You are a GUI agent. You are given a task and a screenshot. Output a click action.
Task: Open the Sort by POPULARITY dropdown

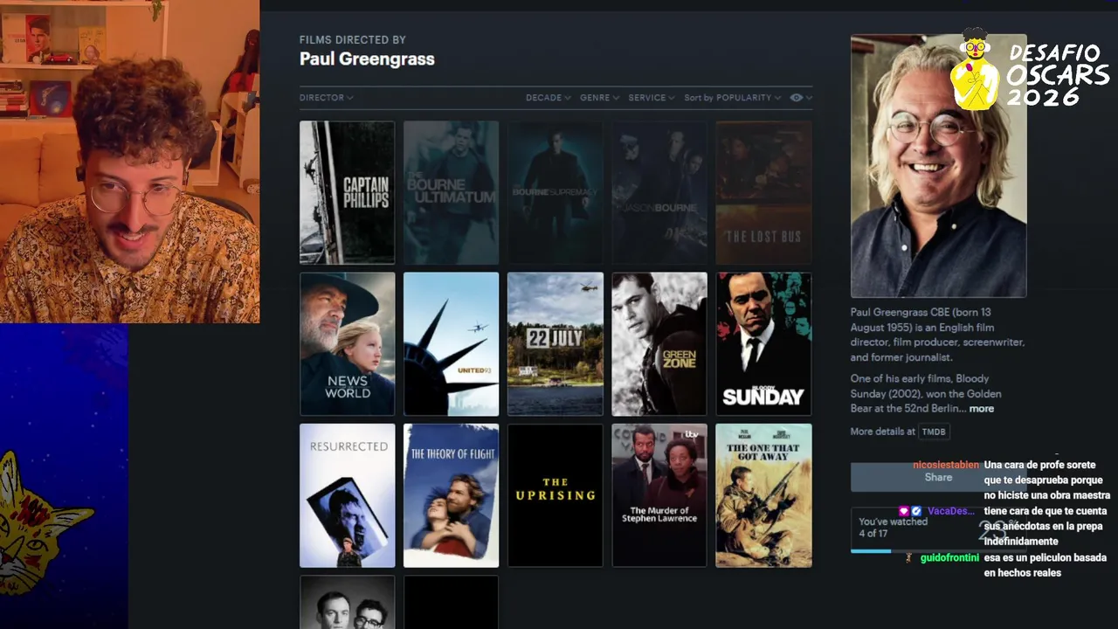click(732, 98)
